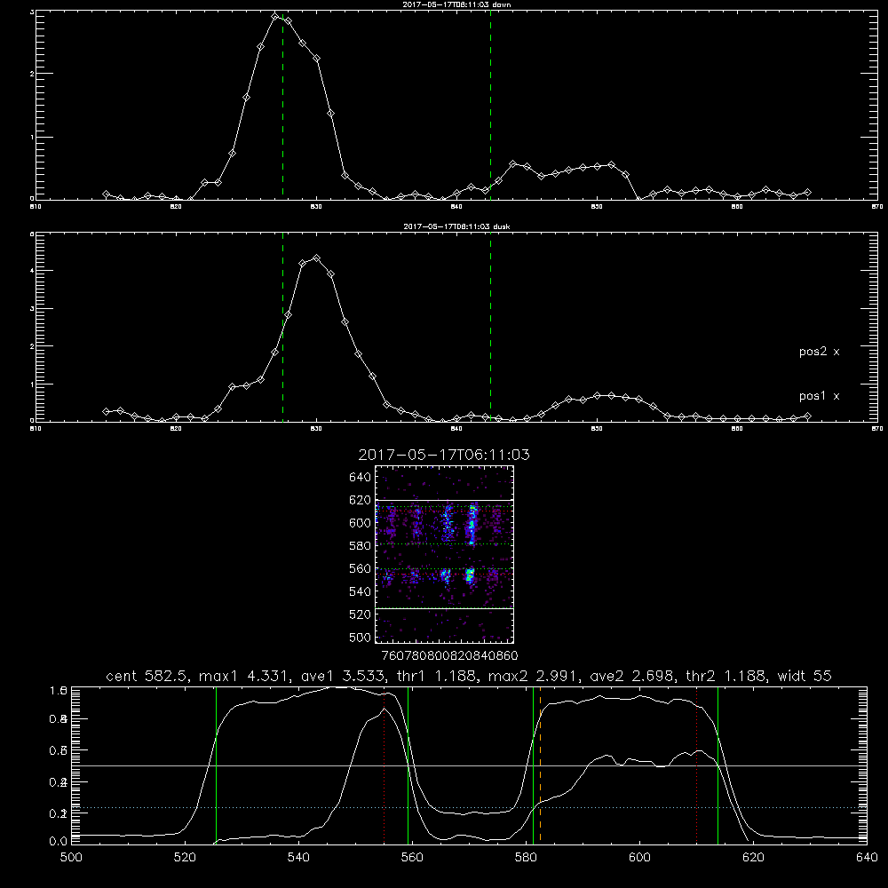Click 'thr2 1.188' in the stats line
Screen dimensions: 888x888
[726, 676]
